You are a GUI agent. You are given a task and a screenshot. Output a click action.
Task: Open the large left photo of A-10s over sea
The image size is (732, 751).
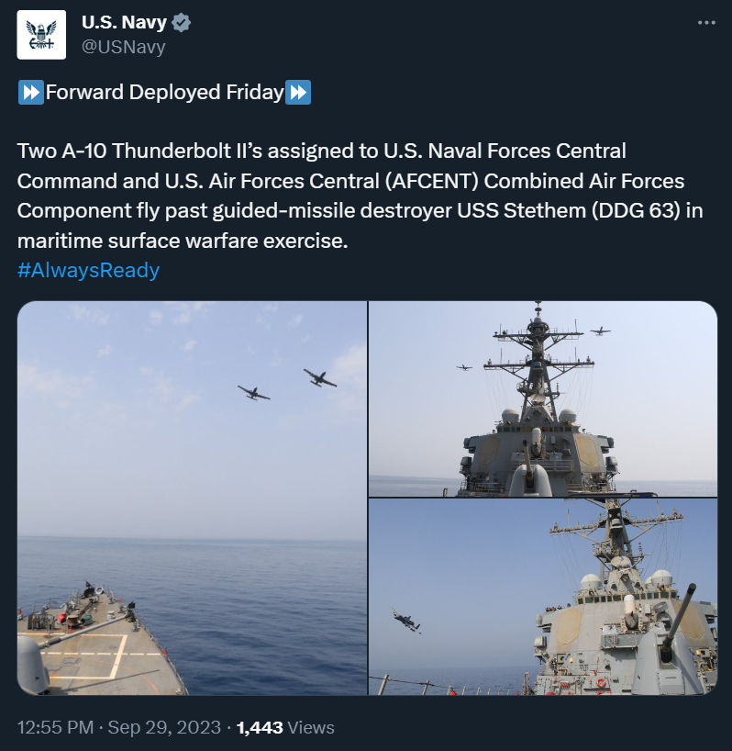(192, 498)
